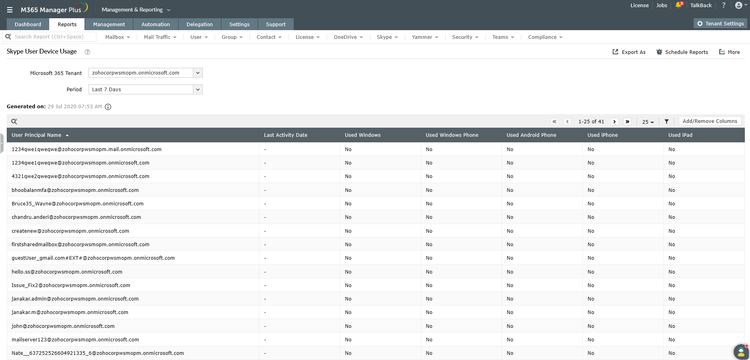
Task: Open the Skype reports menu
Action: (387, 37)
